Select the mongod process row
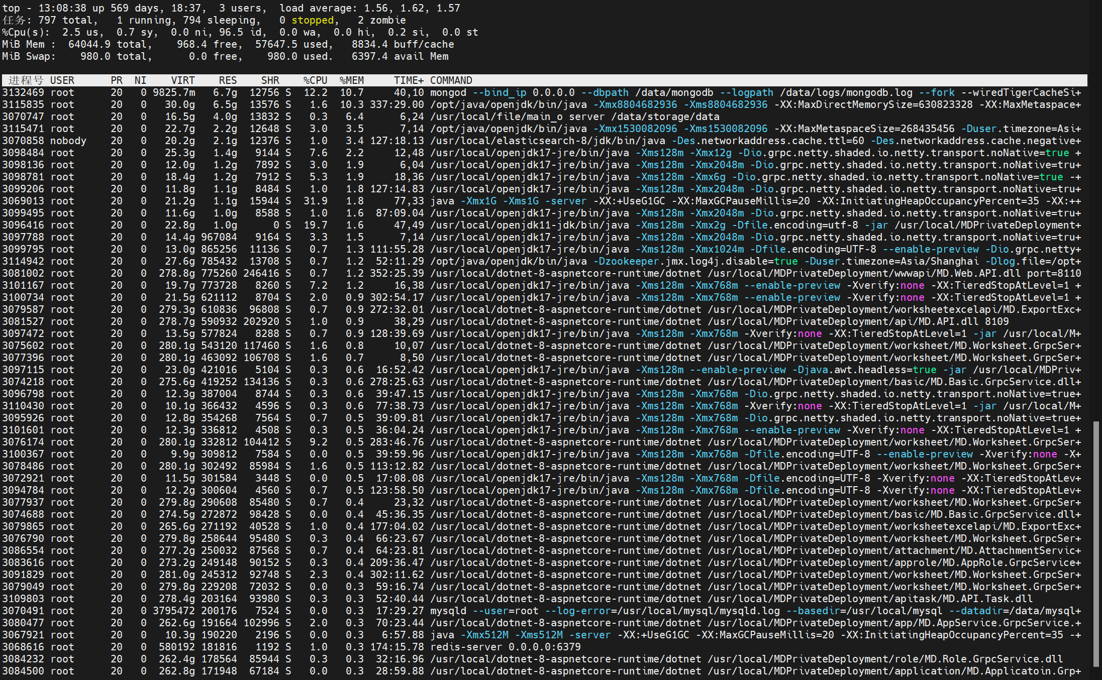 pos(448,92)
